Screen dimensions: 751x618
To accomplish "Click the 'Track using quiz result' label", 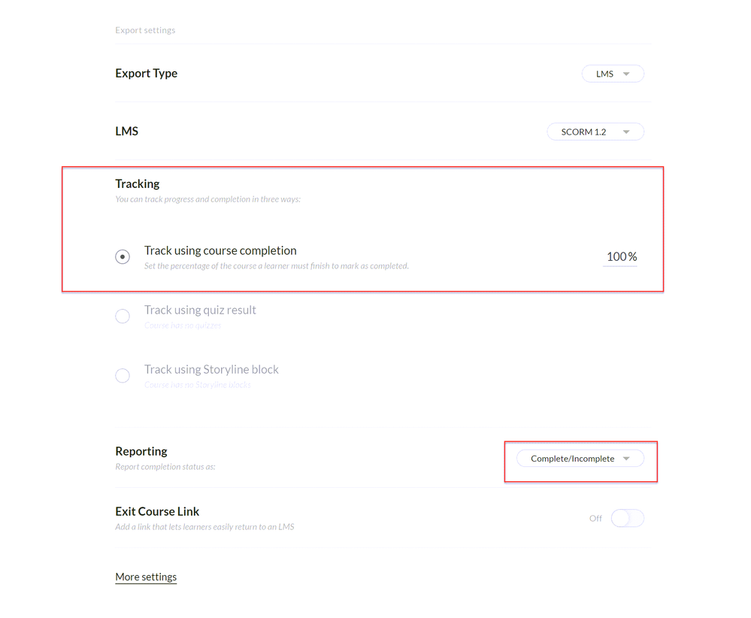I will tap(200, 310).
